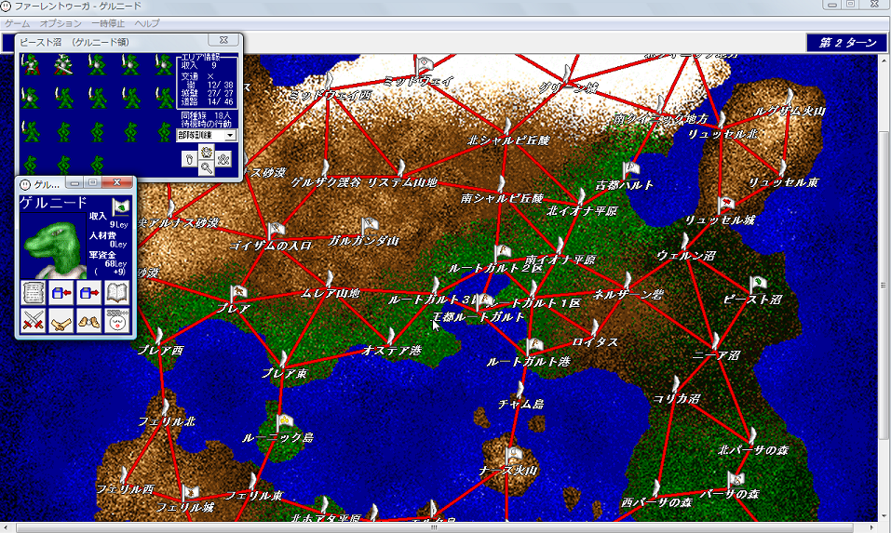
Task: Click the flag at バーサの森
Action: 735,480
